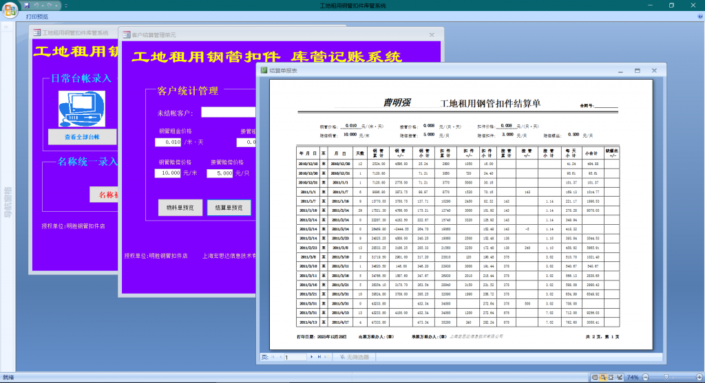Switch to Design view via status bar icon
The height and width of the screenshot is (383, 705).
click(620, 377)
